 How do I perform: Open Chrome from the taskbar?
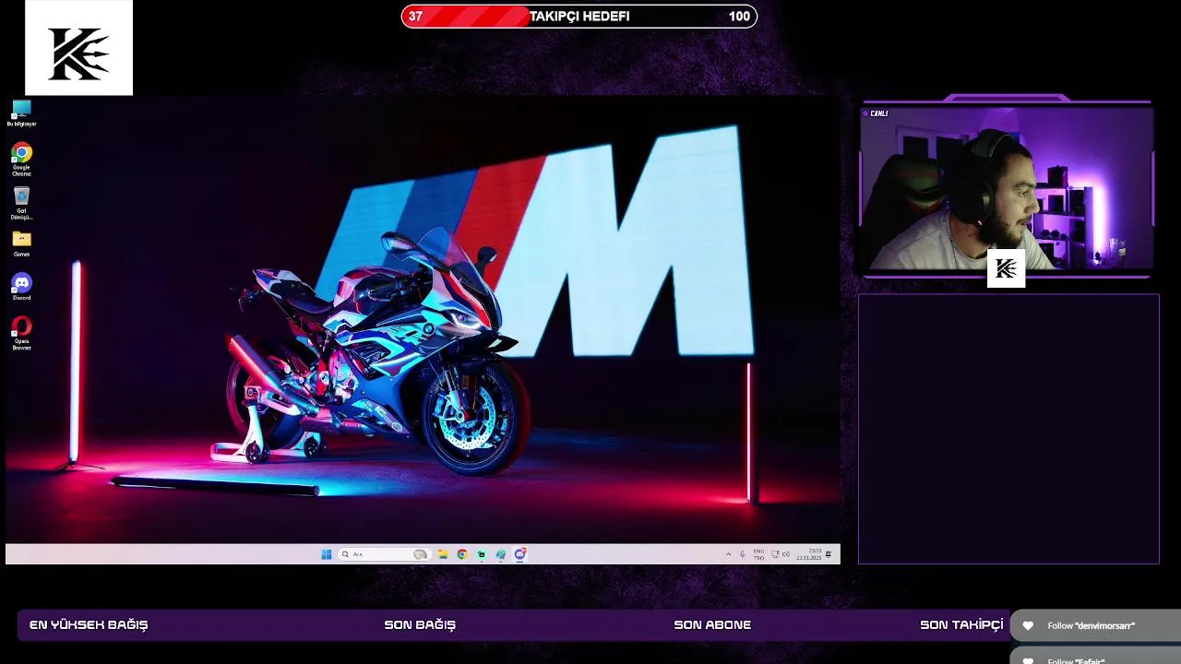(462, 554)
